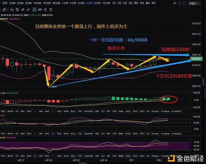
Task: Toggle the BOLL indicator in MACD panel
Action: click(73, 111)
